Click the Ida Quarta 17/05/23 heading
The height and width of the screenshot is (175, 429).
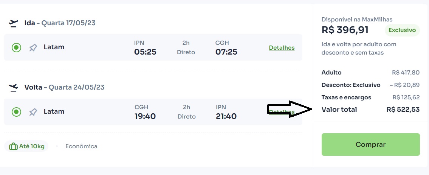coord(60,23)
